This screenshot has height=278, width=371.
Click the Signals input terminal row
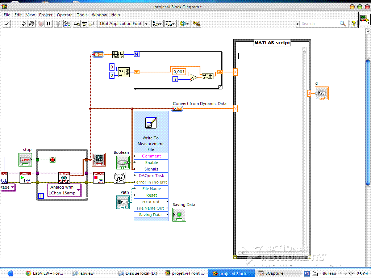click(x=151, y=169)
